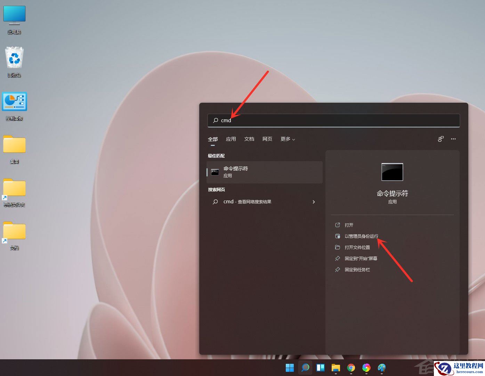Viewport: 485px width, 376px height.
Task: Open the search options ellipsis menu
Action: pos(453,139)
